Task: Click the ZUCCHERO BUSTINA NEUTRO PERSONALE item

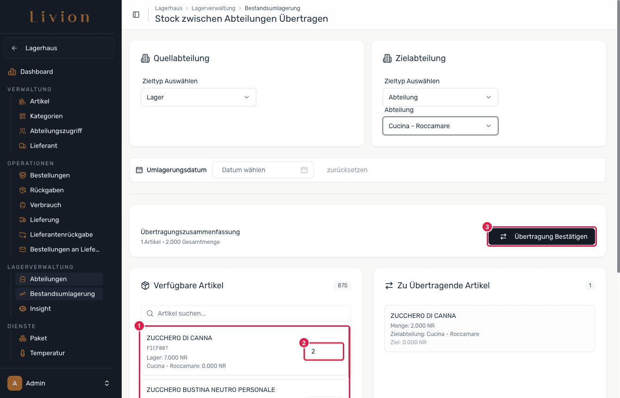Action: [211, 390]
